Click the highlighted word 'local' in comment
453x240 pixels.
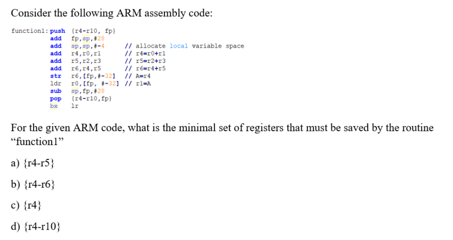coord(179,46)
